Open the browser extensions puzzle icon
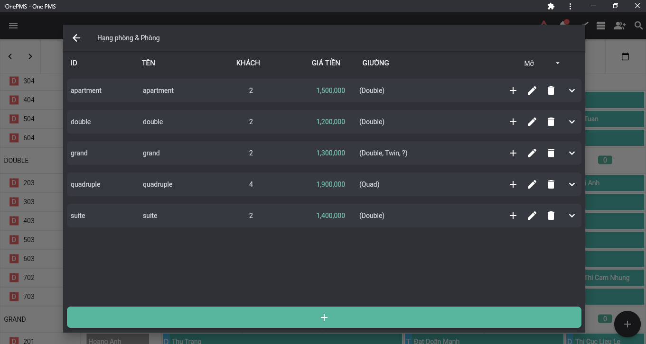The width and height of the screenshot is (646, 344). (551, 6)
